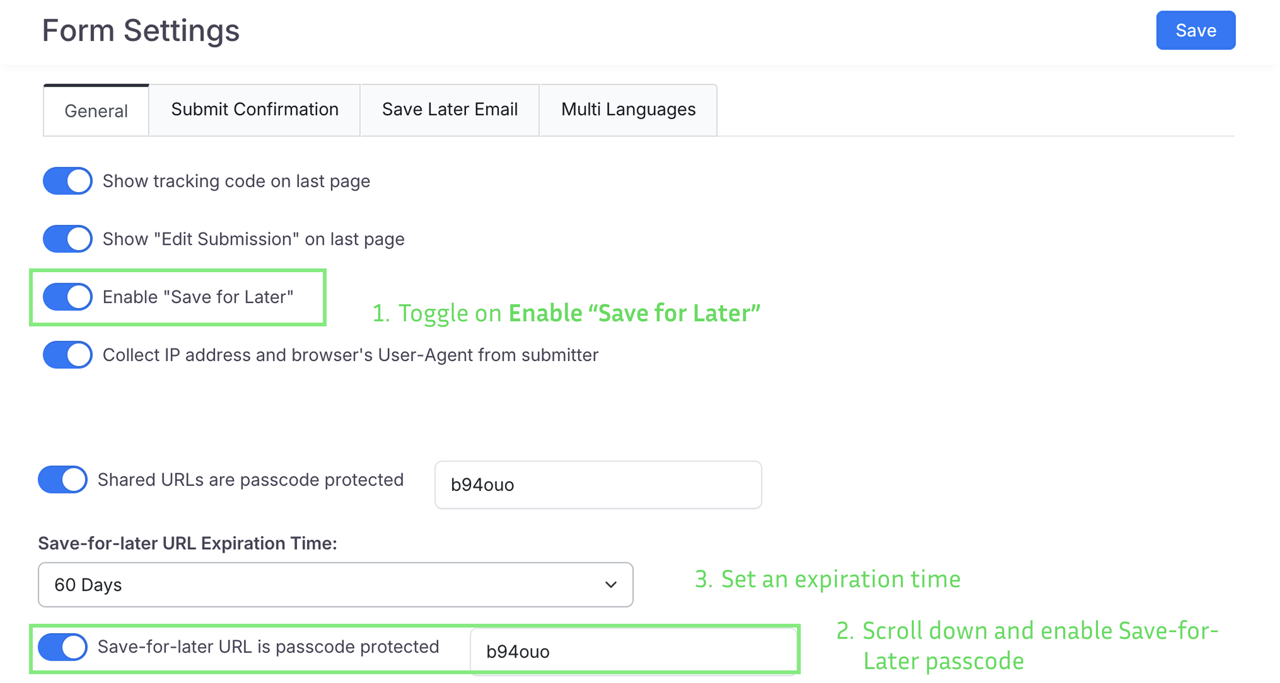
Task: Toggle Collect IP address and User-Agent switch
Action: pyautogui.click(x=68, y=355)
